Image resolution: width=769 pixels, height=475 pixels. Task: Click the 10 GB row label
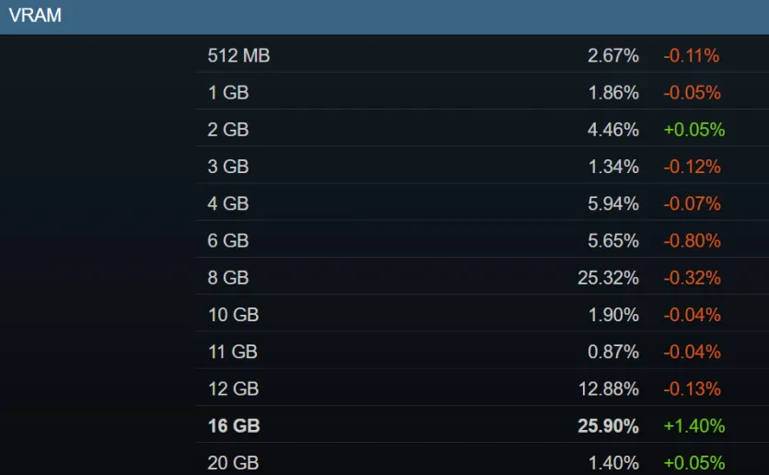coord(233,314)
